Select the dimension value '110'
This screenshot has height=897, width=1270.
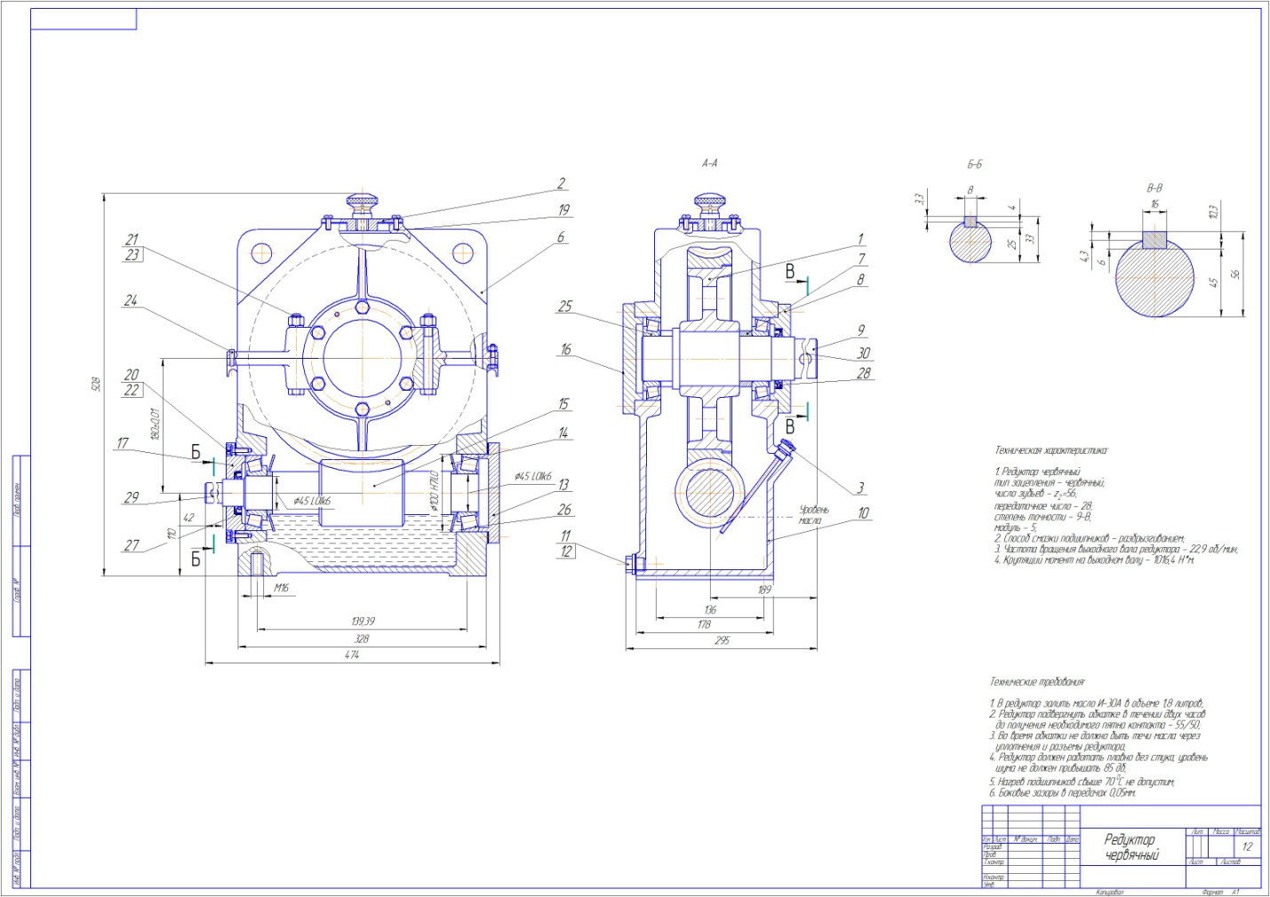pos(171,534)
